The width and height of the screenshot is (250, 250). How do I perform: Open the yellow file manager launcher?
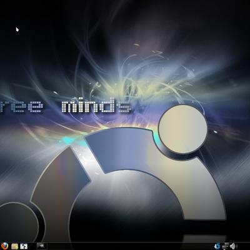pyautogui.click(x=14, y=246)
